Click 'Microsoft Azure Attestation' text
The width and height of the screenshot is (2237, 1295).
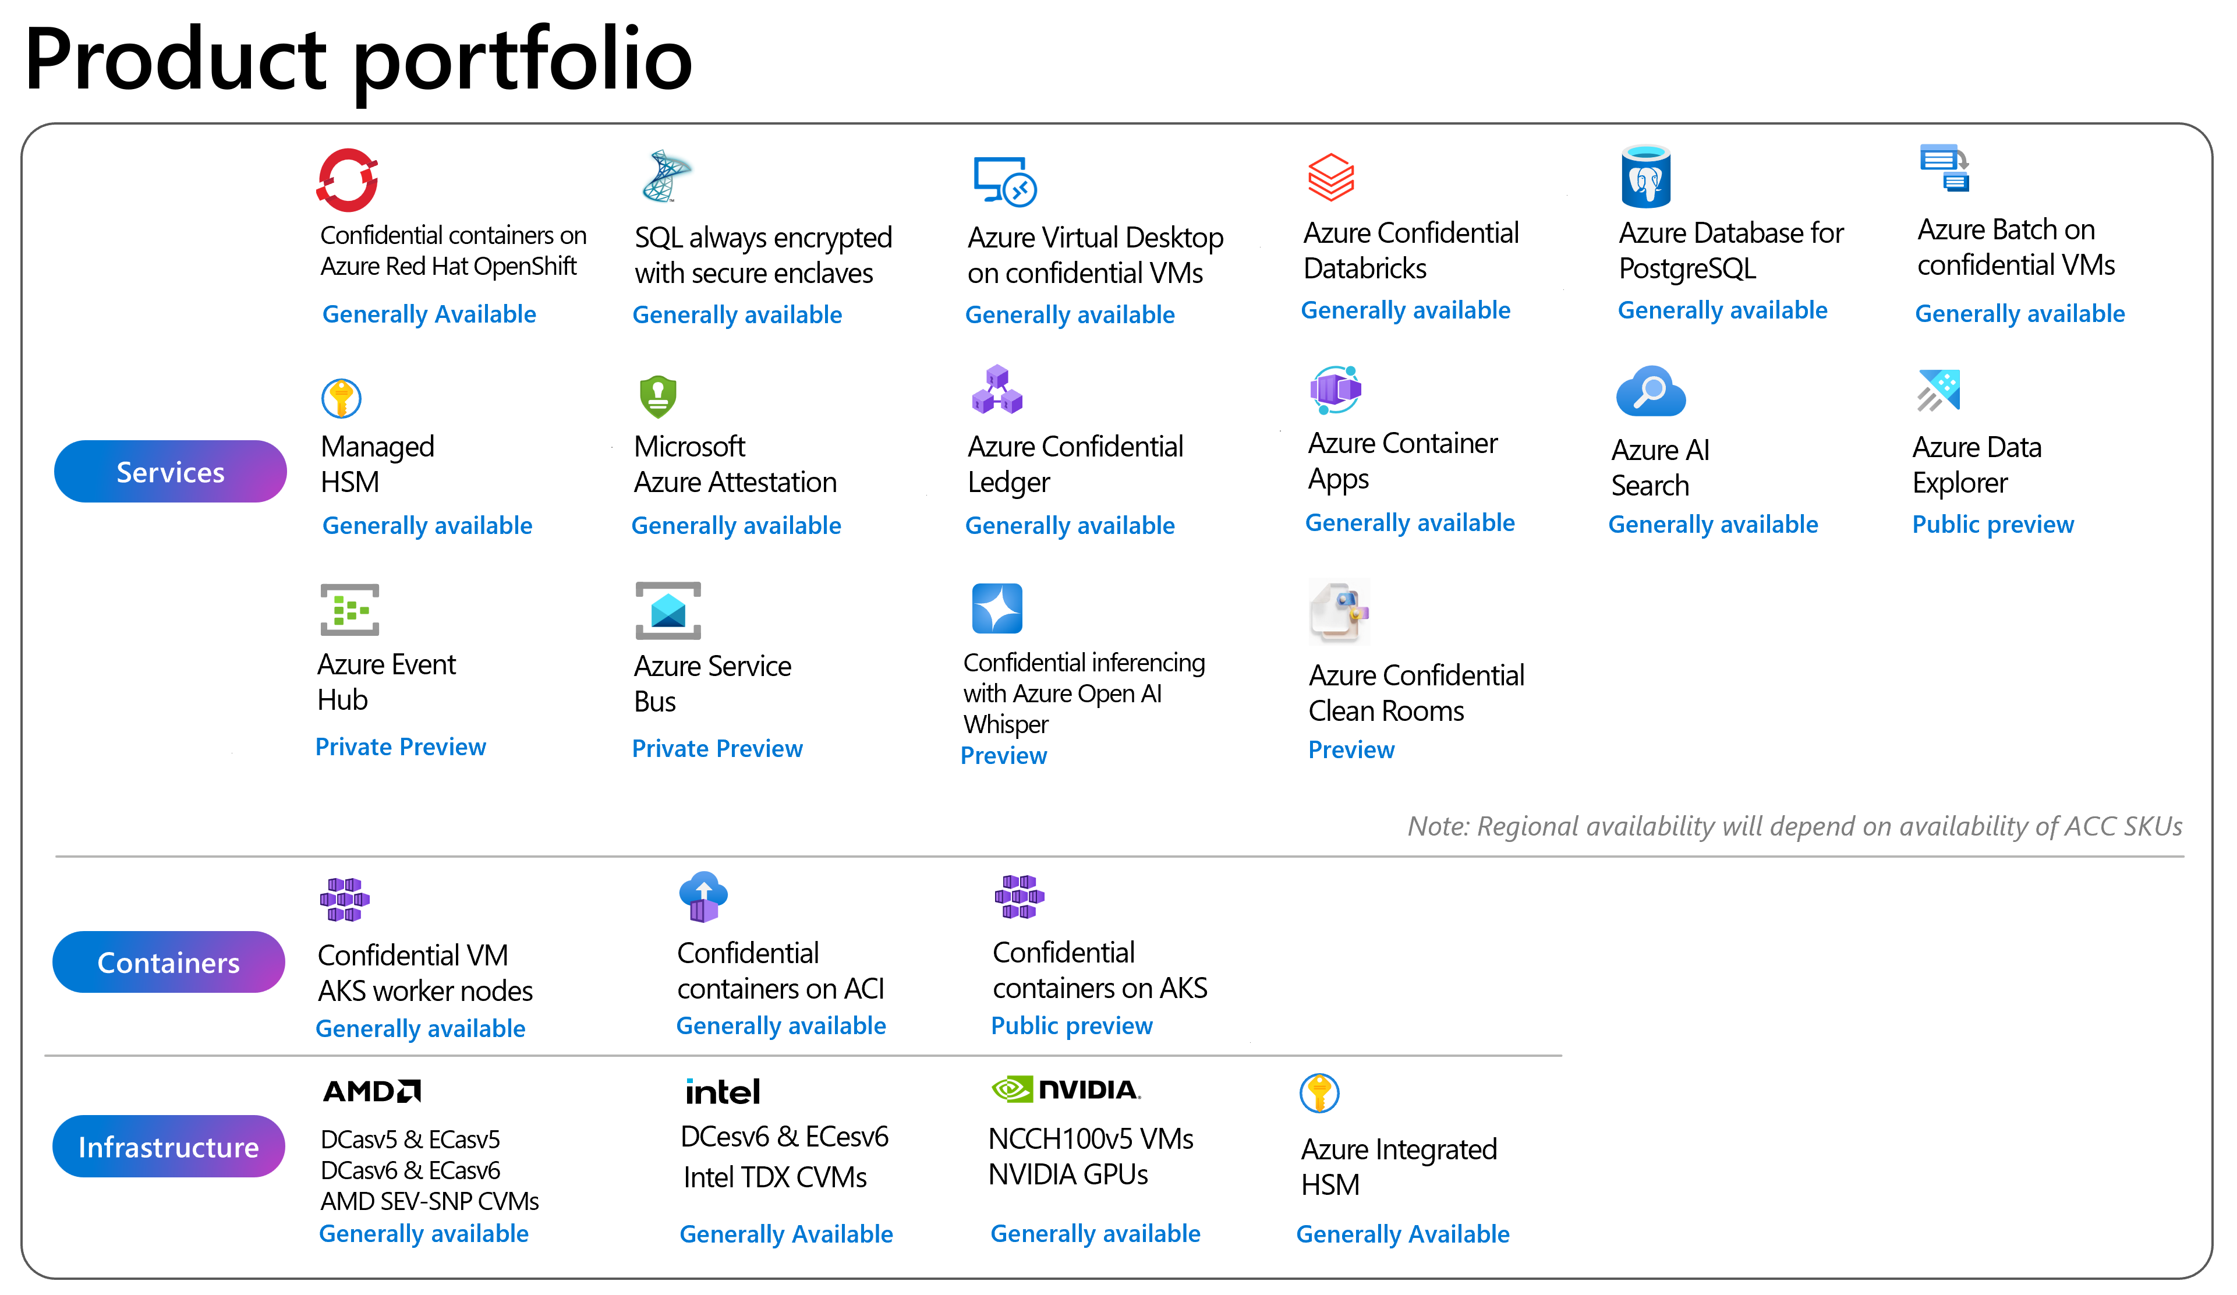click(x=735, y=464)
